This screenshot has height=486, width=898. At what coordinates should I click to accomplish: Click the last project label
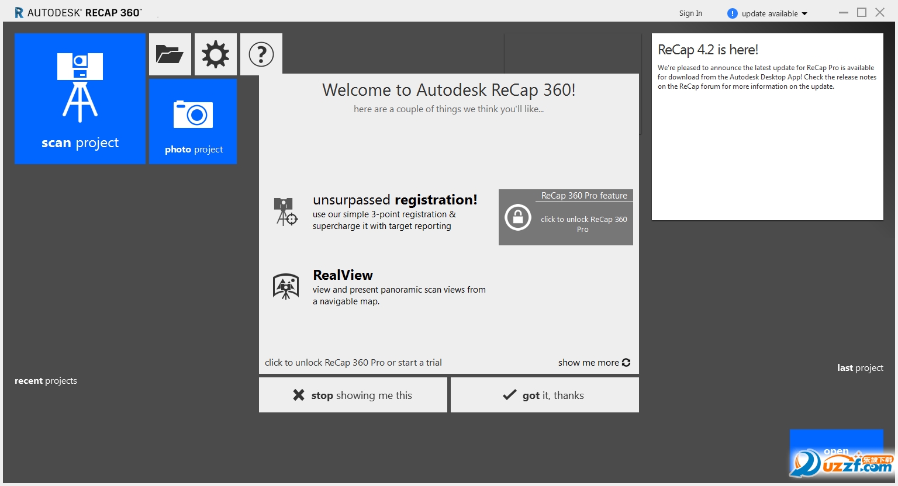coord(860,368)
